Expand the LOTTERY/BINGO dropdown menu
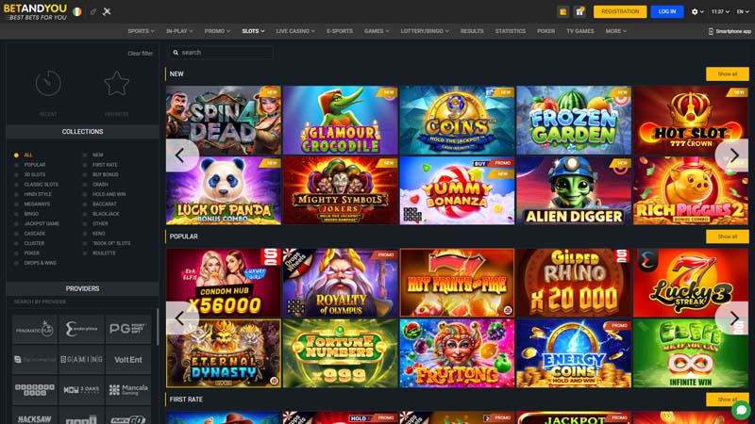 425,31
